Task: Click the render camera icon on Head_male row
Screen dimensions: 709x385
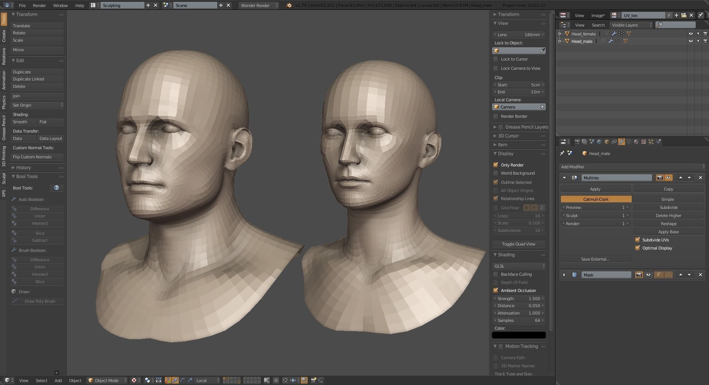Action: pos(705,41)
